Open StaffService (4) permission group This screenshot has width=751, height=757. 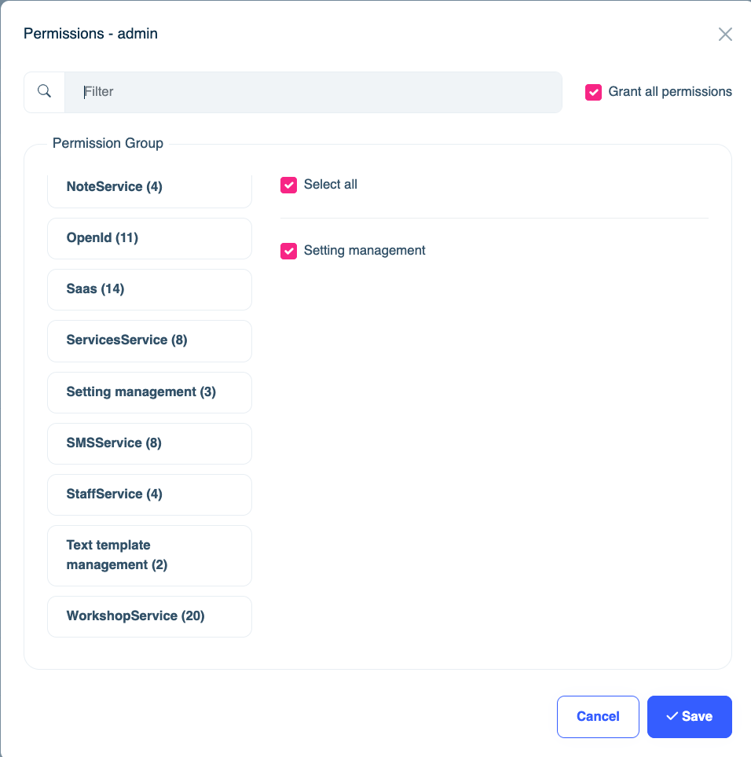(149, 494)
